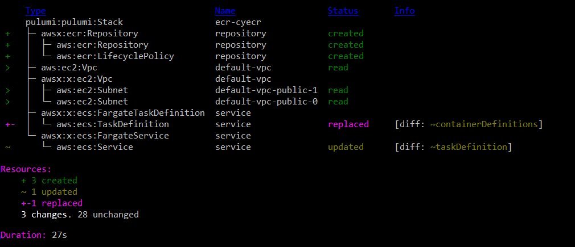Click the awsx:ecr:Repository tree node

(x=89, y=34)
